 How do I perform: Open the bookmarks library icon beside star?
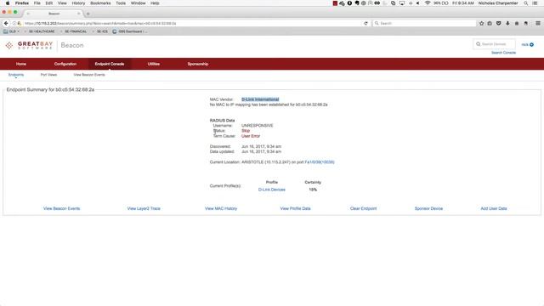tap(490, 23)
